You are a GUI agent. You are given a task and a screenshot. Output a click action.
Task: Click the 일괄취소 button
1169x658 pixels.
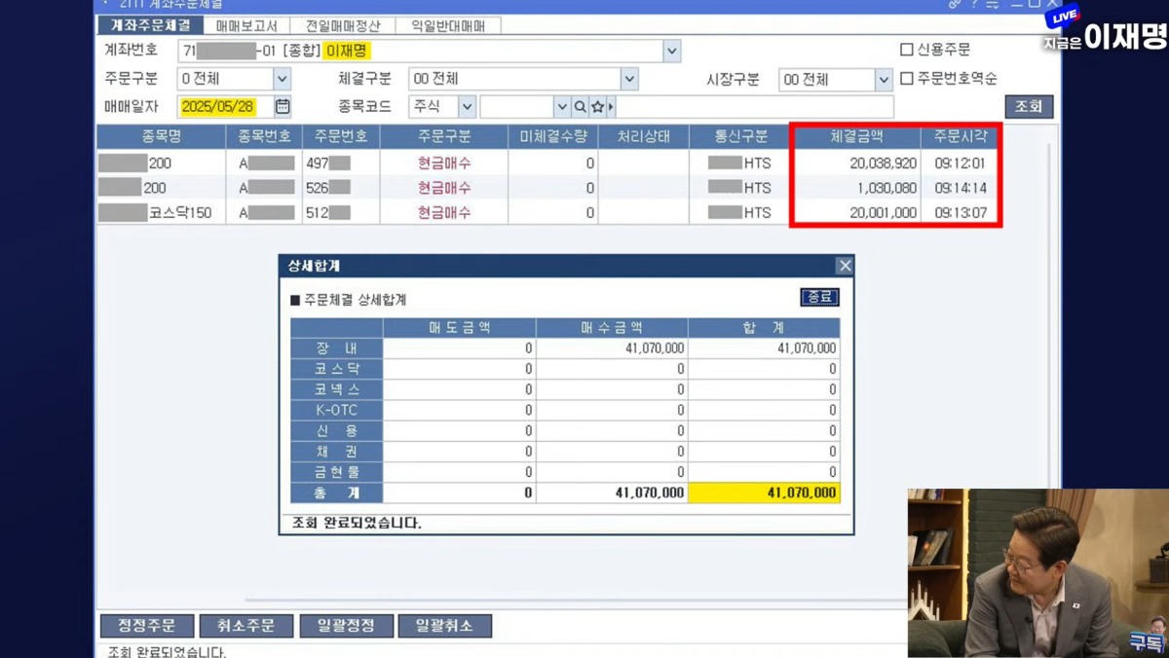[444, 626]
